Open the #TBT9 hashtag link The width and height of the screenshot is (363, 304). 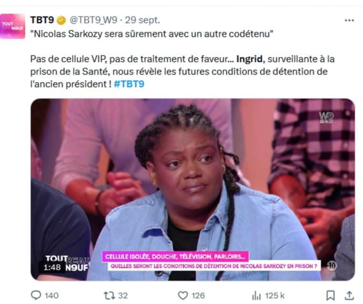click(129, 84)
